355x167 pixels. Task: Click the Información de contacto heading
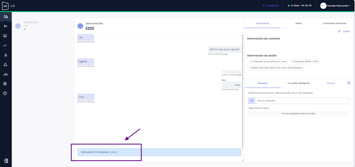264,39
